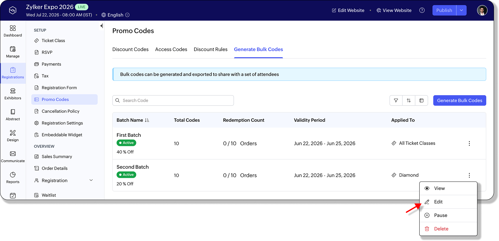The image size is (499, 241).
Task: Open Tax settings
Action: [64, 76]
